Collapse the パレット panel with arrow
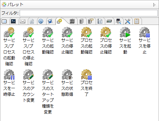The width and height of the screenshot is (159, 121). coord(154,5)
